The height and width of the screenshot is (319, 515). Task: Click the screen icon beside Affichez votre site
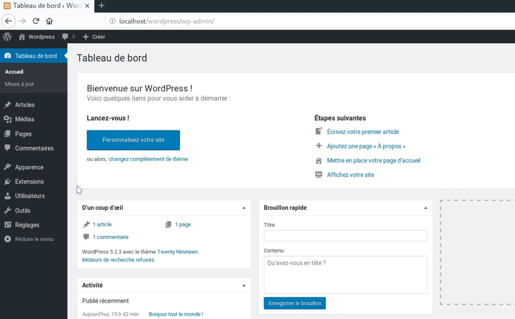(319, 175)
